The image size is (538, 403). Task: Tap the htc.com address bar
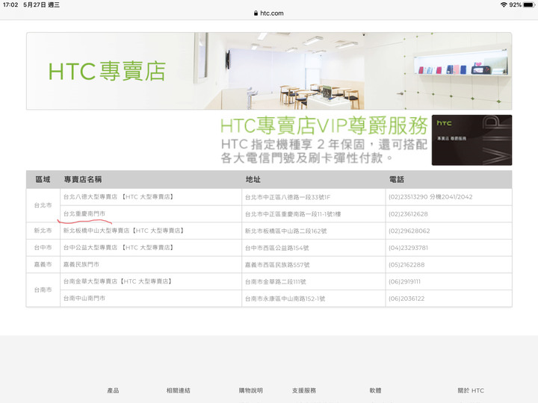tap(269, 13)
